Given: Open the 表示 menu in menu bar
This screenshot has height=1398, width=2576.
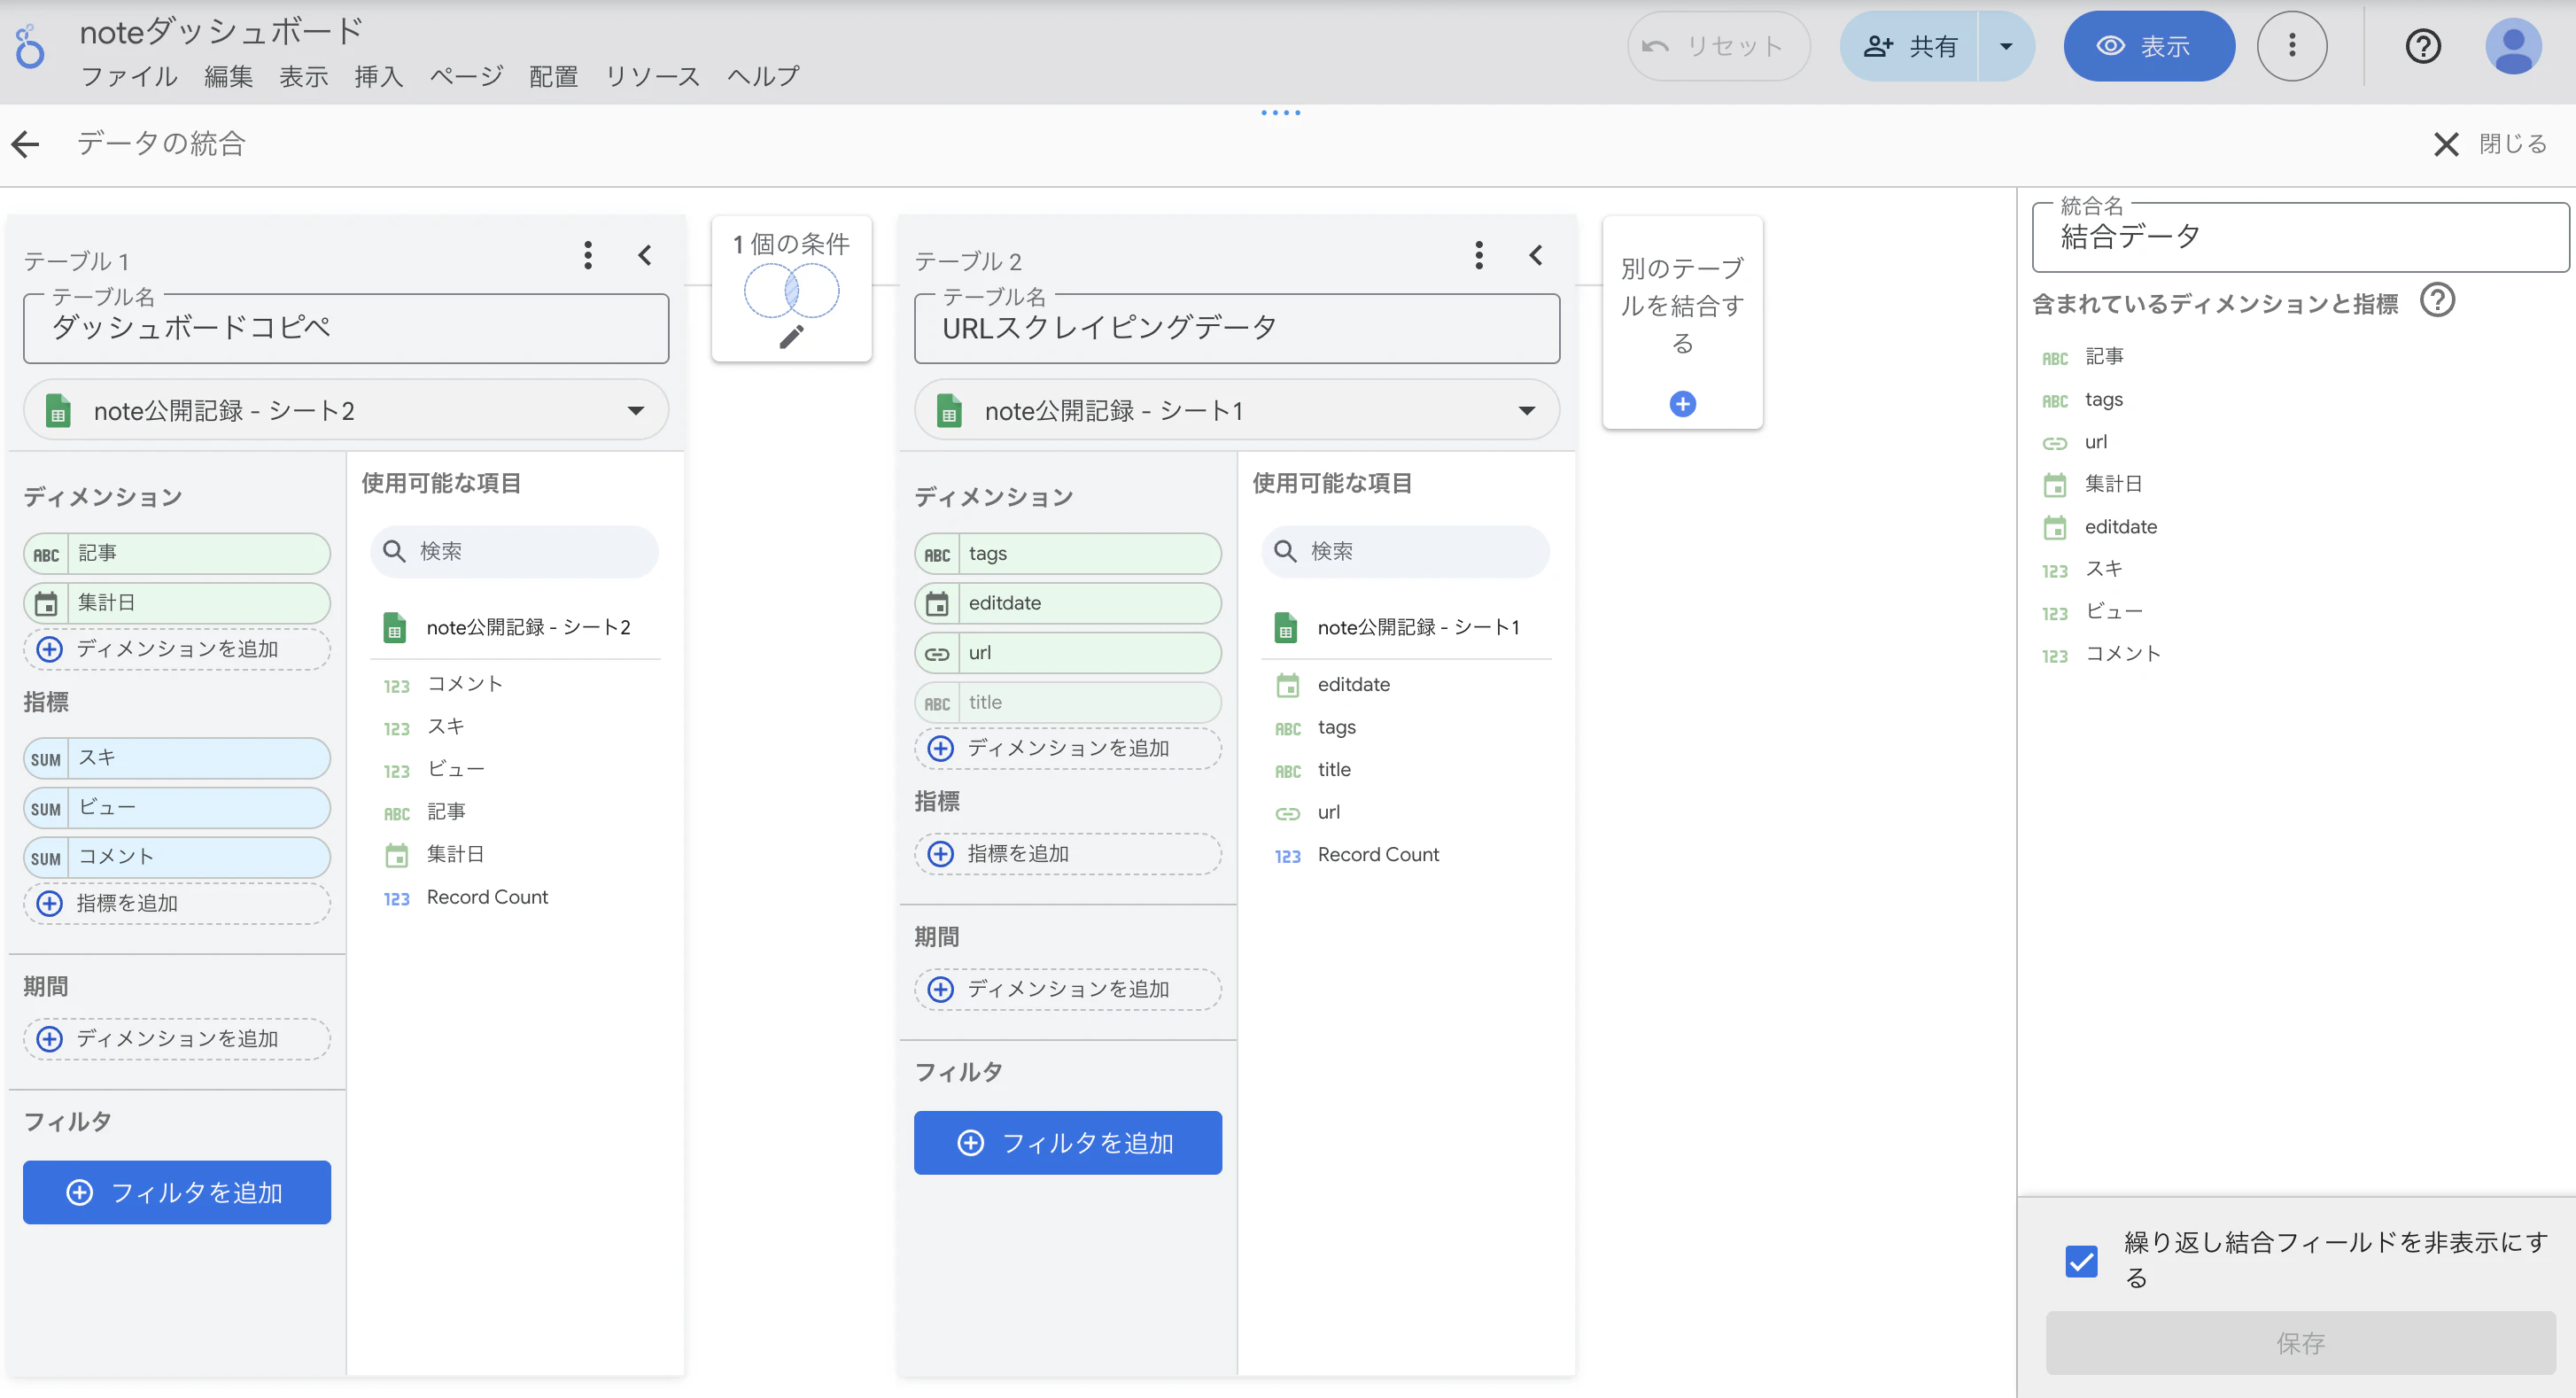Looking at the screenshot, I should pyautogui.click(x=303, y=76).
